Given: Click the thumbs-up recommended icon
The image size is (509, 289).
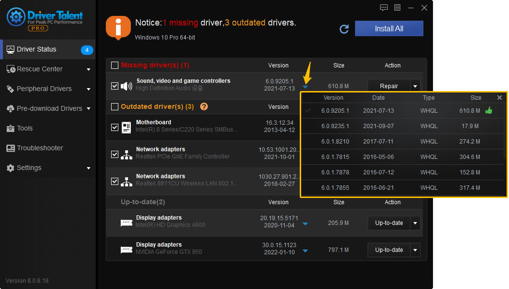Looking at the screenshot, I should 488,110.
